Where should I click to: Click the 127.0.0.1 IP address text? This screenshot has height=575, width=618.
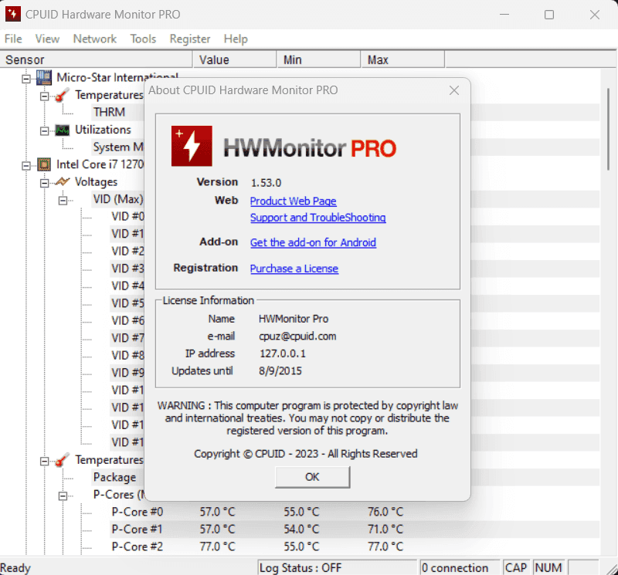[282, 353]
